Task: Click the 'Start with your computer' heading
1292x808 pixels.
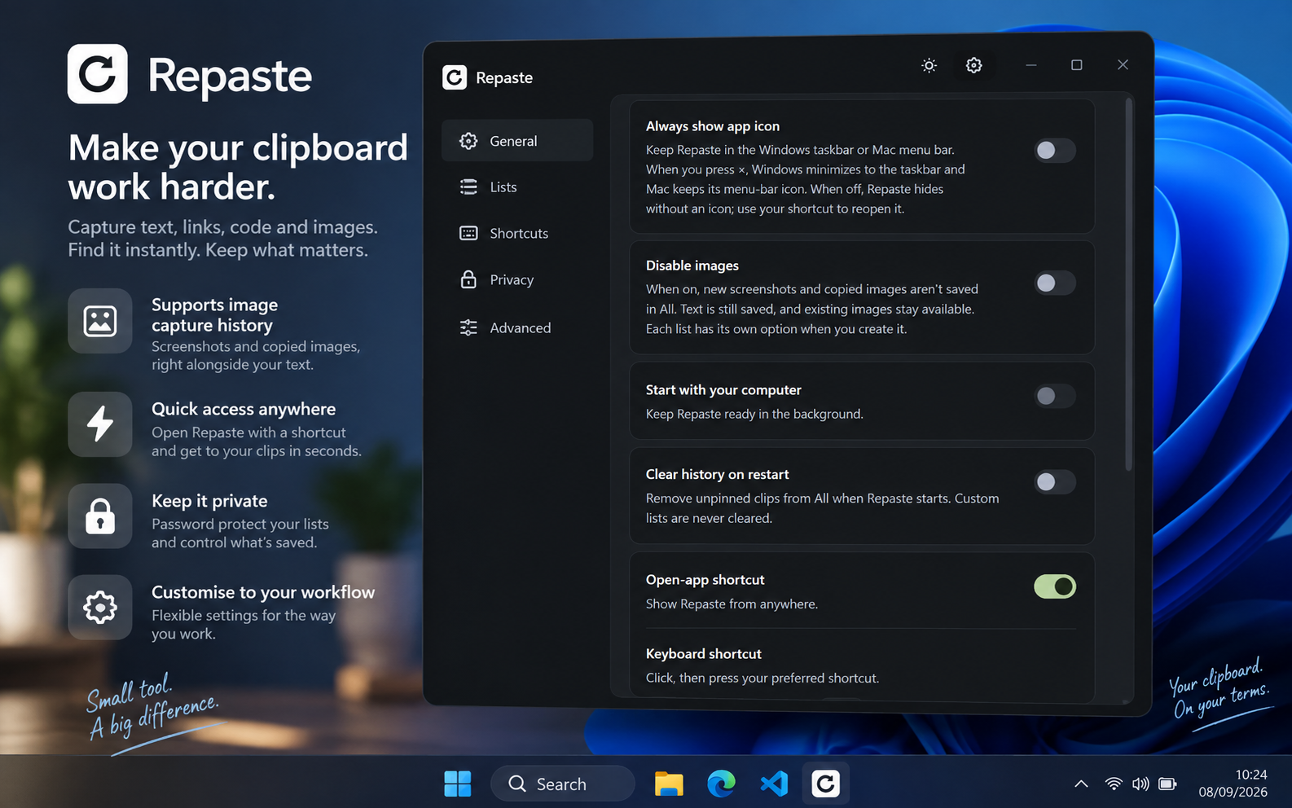Action: pos(723,390)
